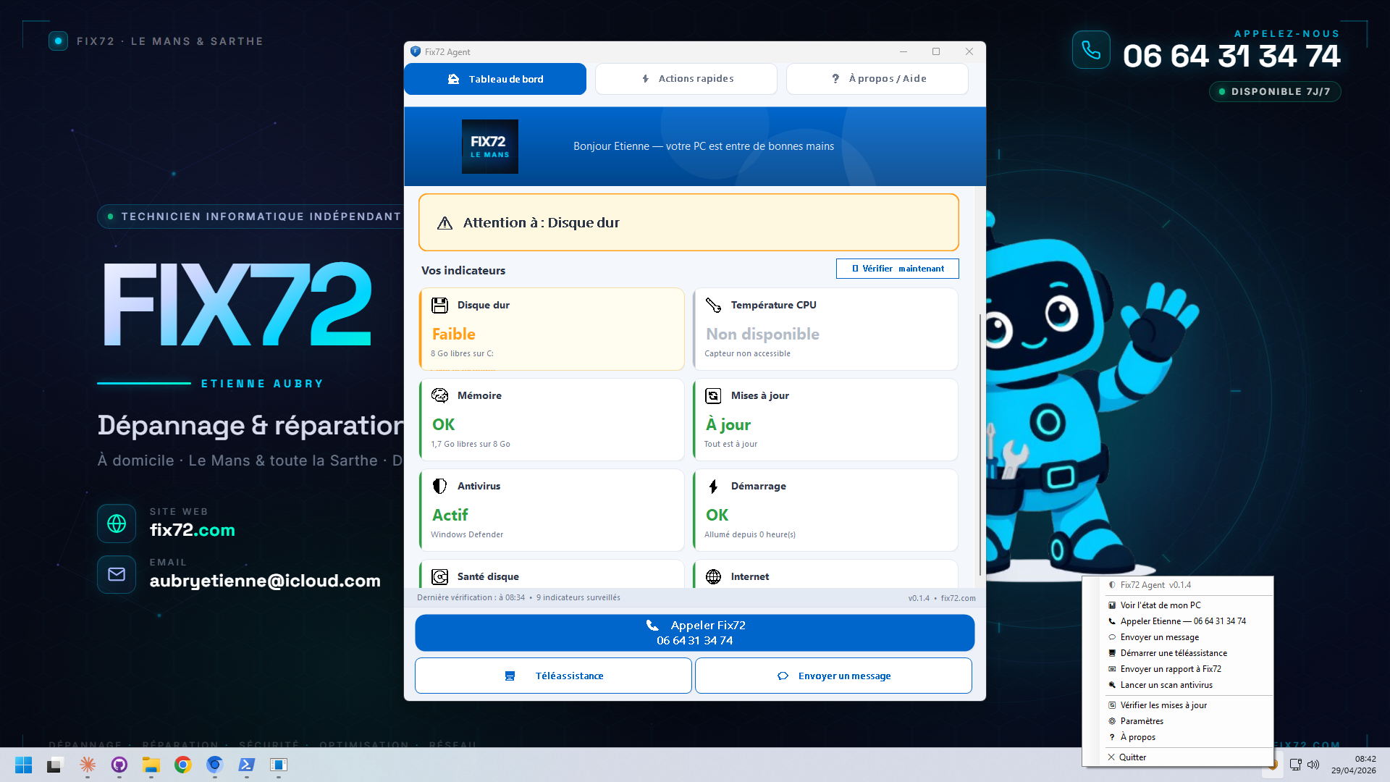
Task: Click the FIX72 Le Mans logo in the header
Action: (x=490, y=146)
